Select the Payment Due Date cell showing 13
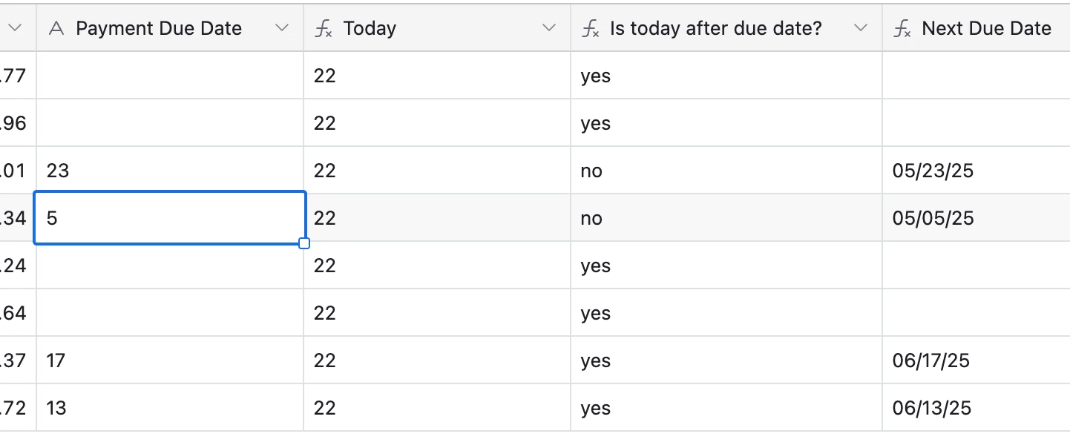The width and height of the screenshot is (1070, 448). pos(170,408)
